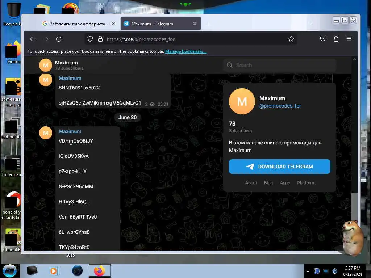Open the media player taskbar icon
Screen dimensions: 371x278
[x=54, y=271]
